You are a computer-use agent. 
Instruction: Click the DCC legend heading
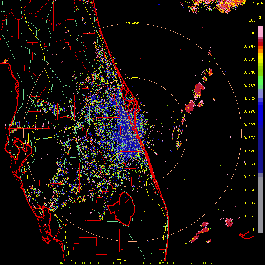[x=259, y=18]
